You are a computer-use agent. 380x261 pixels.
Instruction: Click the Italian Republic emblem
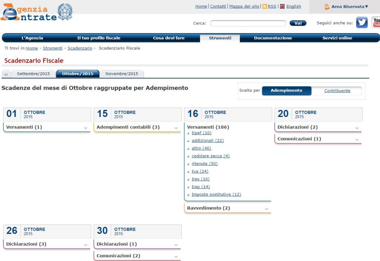pos(65,11)
